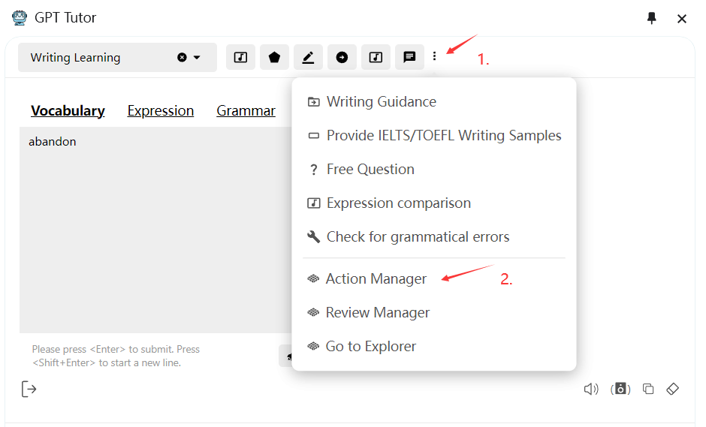Viewport: 706px width, 427px height.
Task: Select Action Manager from the menu
Action: tap(376, 278)
